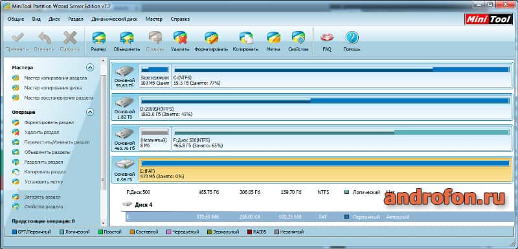Click the Свойства properties toolbar icon

298,38
